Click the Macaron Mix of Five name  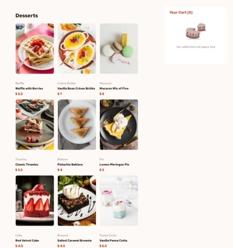pyautogui.click(x=114, y=89)
